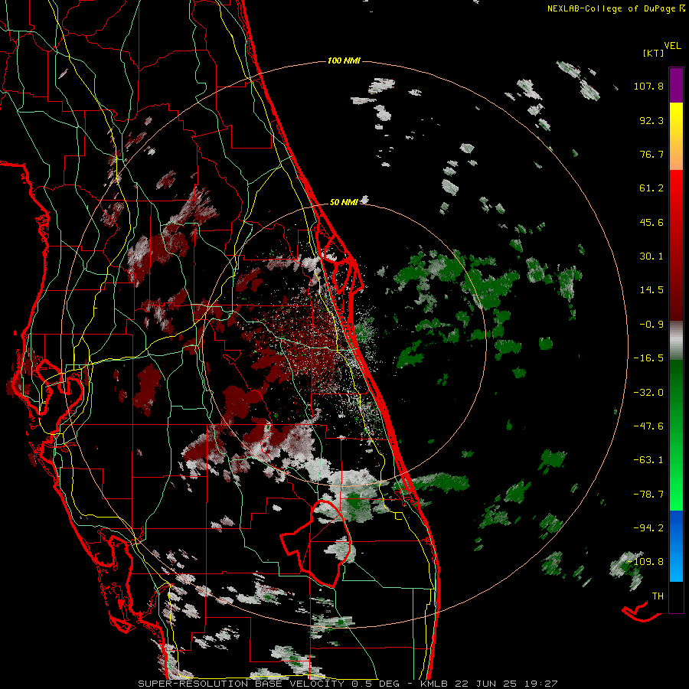Select the 76.7 legend value
Image resolution: width=689 pixels, height=689 pixels.
(651, 154)
